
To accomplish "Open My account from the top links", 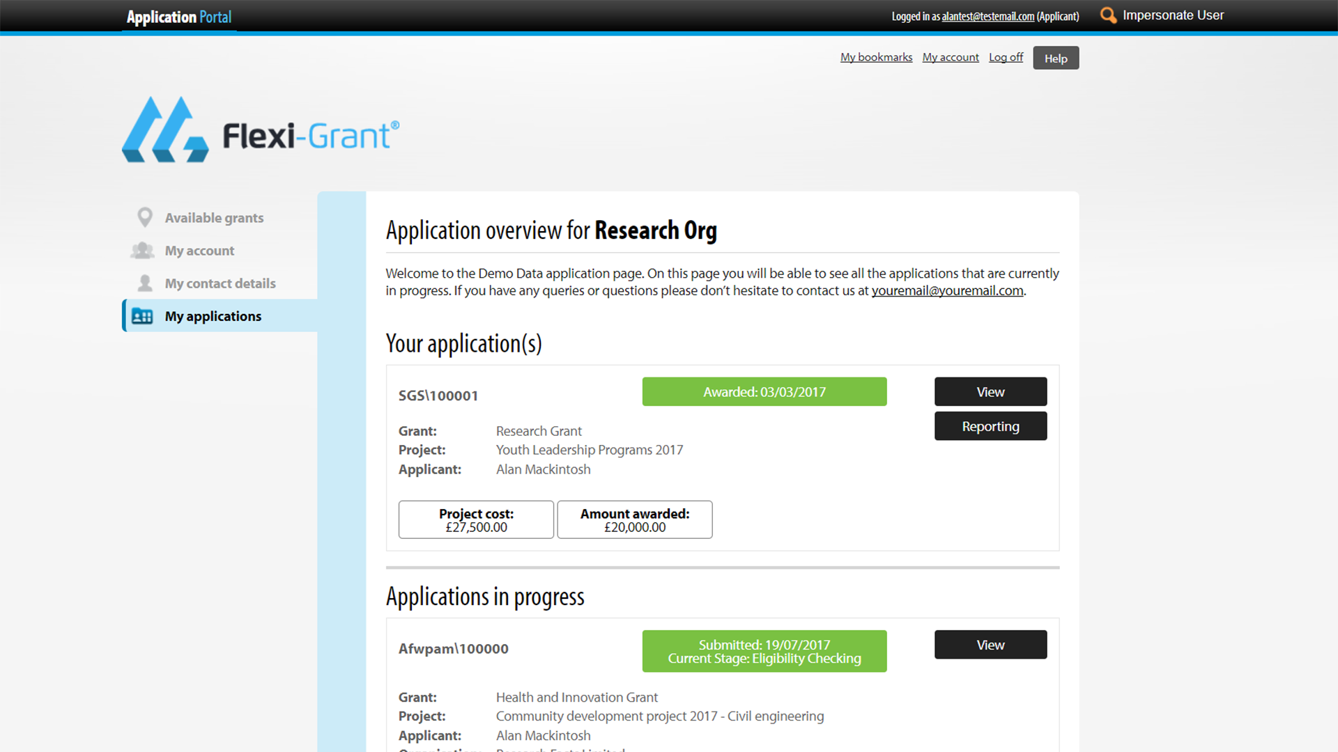I will (950, 57).
